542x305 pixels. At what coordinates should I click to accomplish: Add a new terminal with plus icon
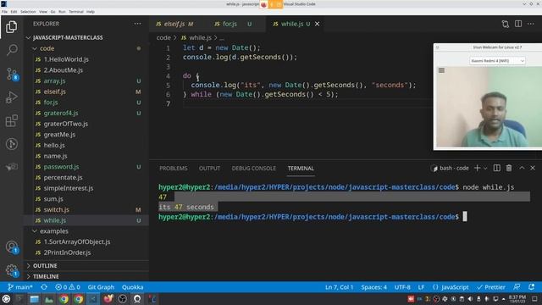click(477, 168)
